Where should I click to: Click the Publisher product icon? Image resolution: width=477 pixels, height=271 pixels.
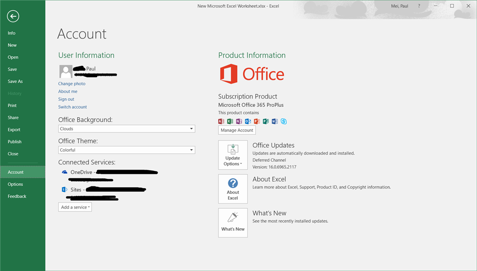coord(266,121)
